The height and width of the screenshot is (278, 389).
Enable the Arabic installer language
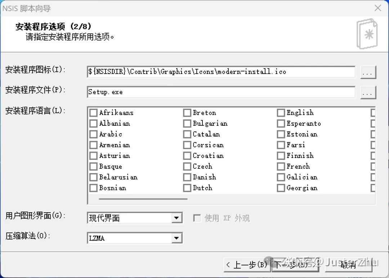click(93, 134)
